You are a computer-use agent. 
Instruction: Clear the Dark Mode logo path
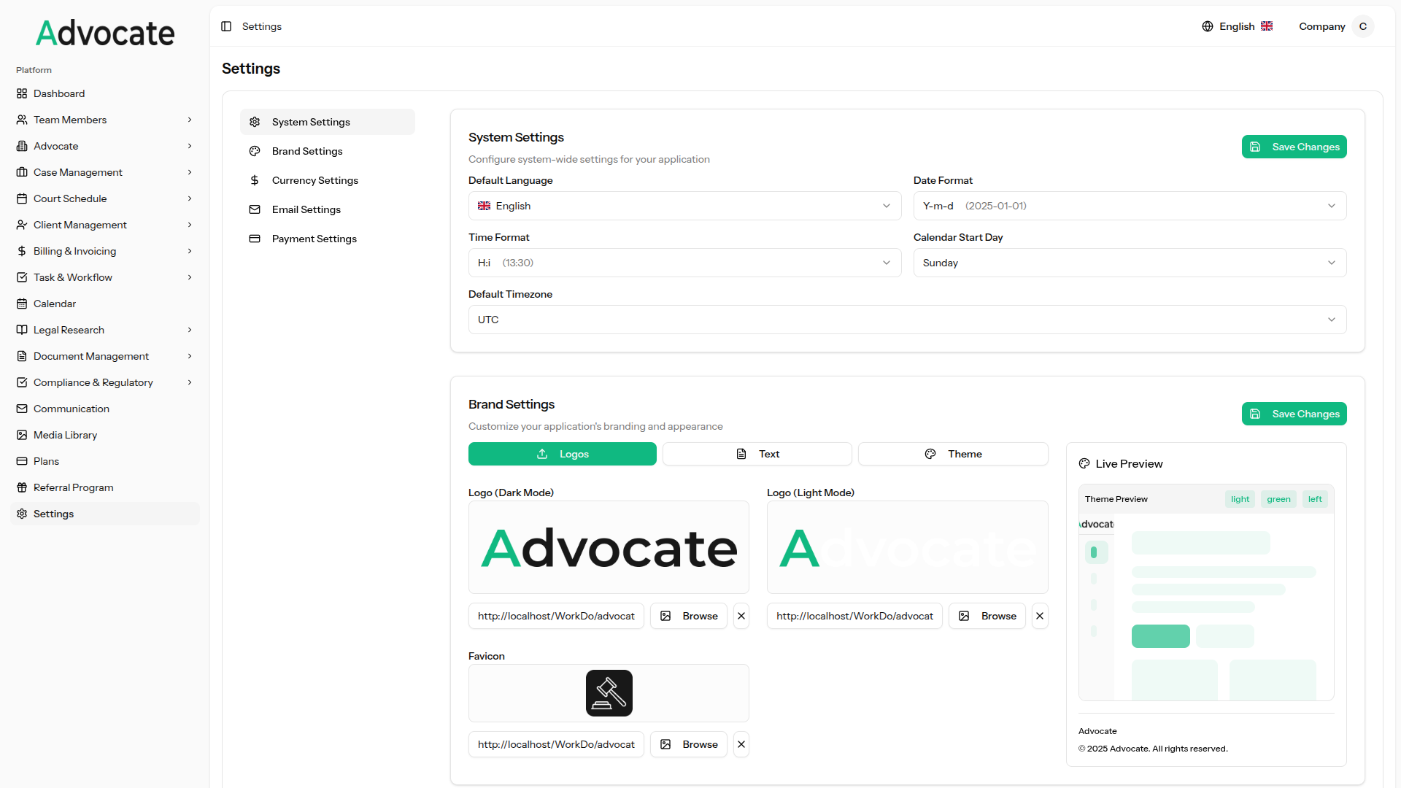pyautogui.click(x=741, y=616)
